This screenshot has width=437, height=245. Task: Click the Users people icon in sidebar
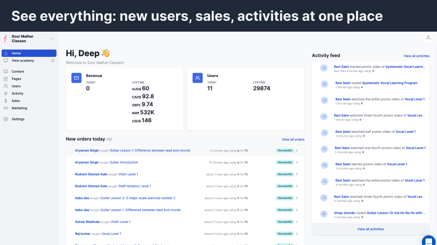6,86
